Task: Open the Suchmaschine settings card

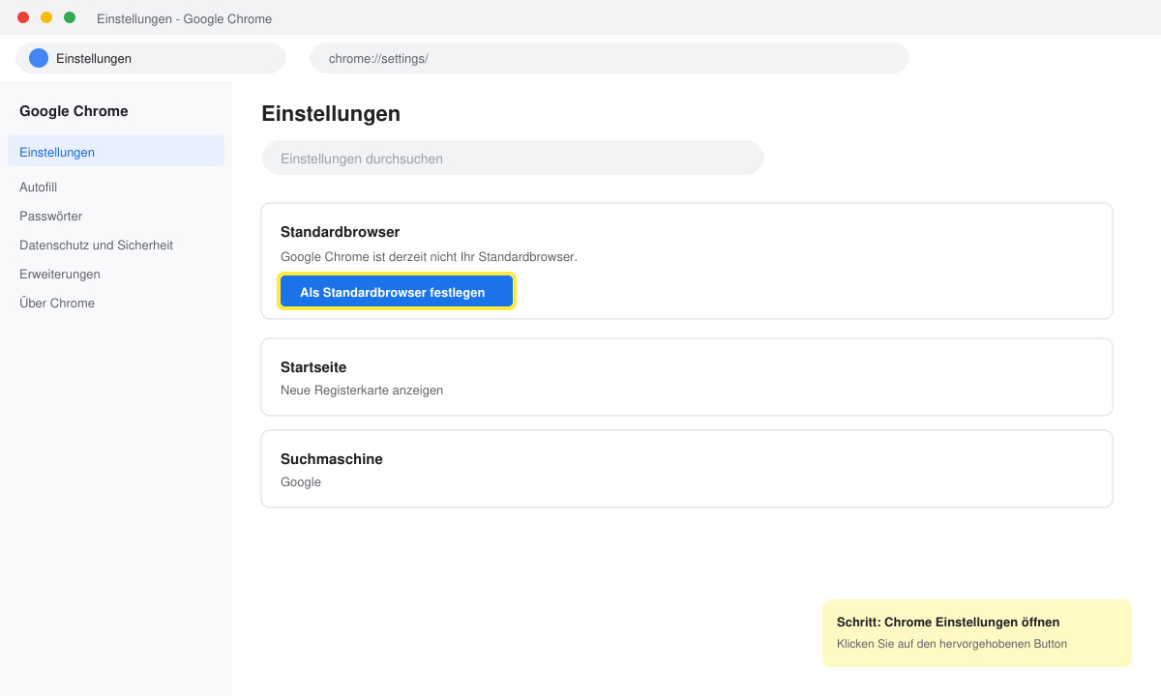Action: click(687, 469)
